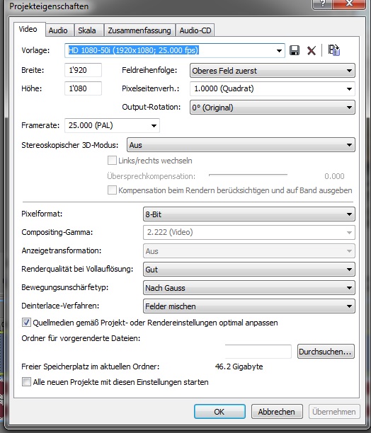Click the '0.000' Übersprechkompensation value
The image size is (371, 433).
[x=334, y=176]
